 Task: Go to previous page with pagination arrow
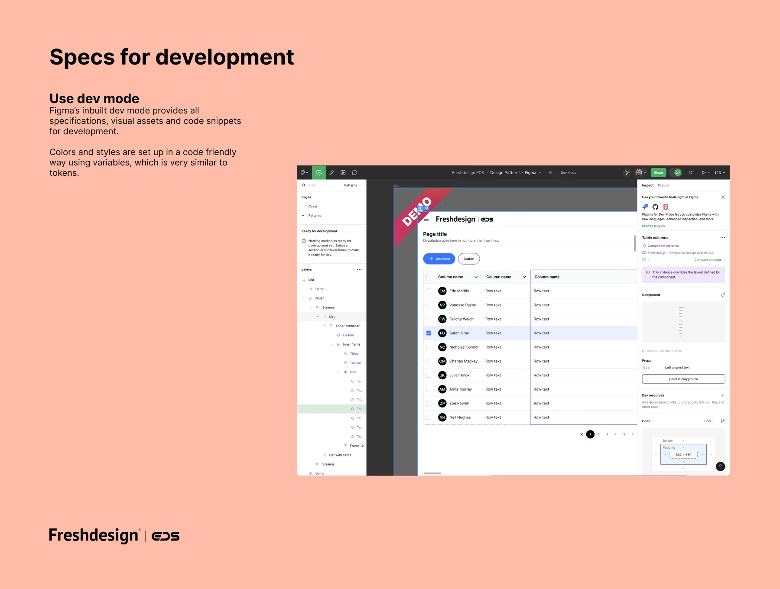pyautogui.click(x=582, y=434)
